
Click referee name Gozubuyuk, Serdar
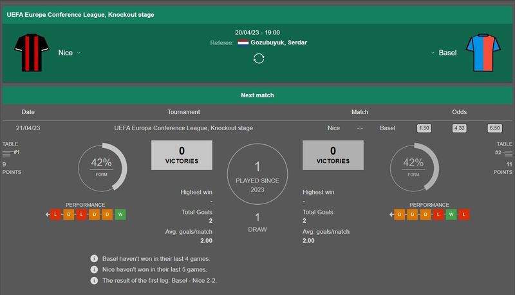point(279,43)
